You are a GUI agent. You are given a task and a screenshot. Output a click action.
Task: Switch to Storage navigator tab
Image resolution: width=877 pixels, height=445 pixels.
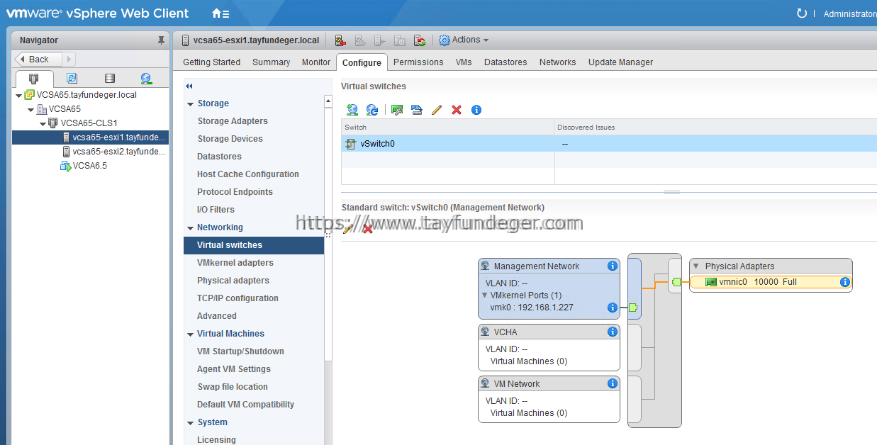(109, 79)
